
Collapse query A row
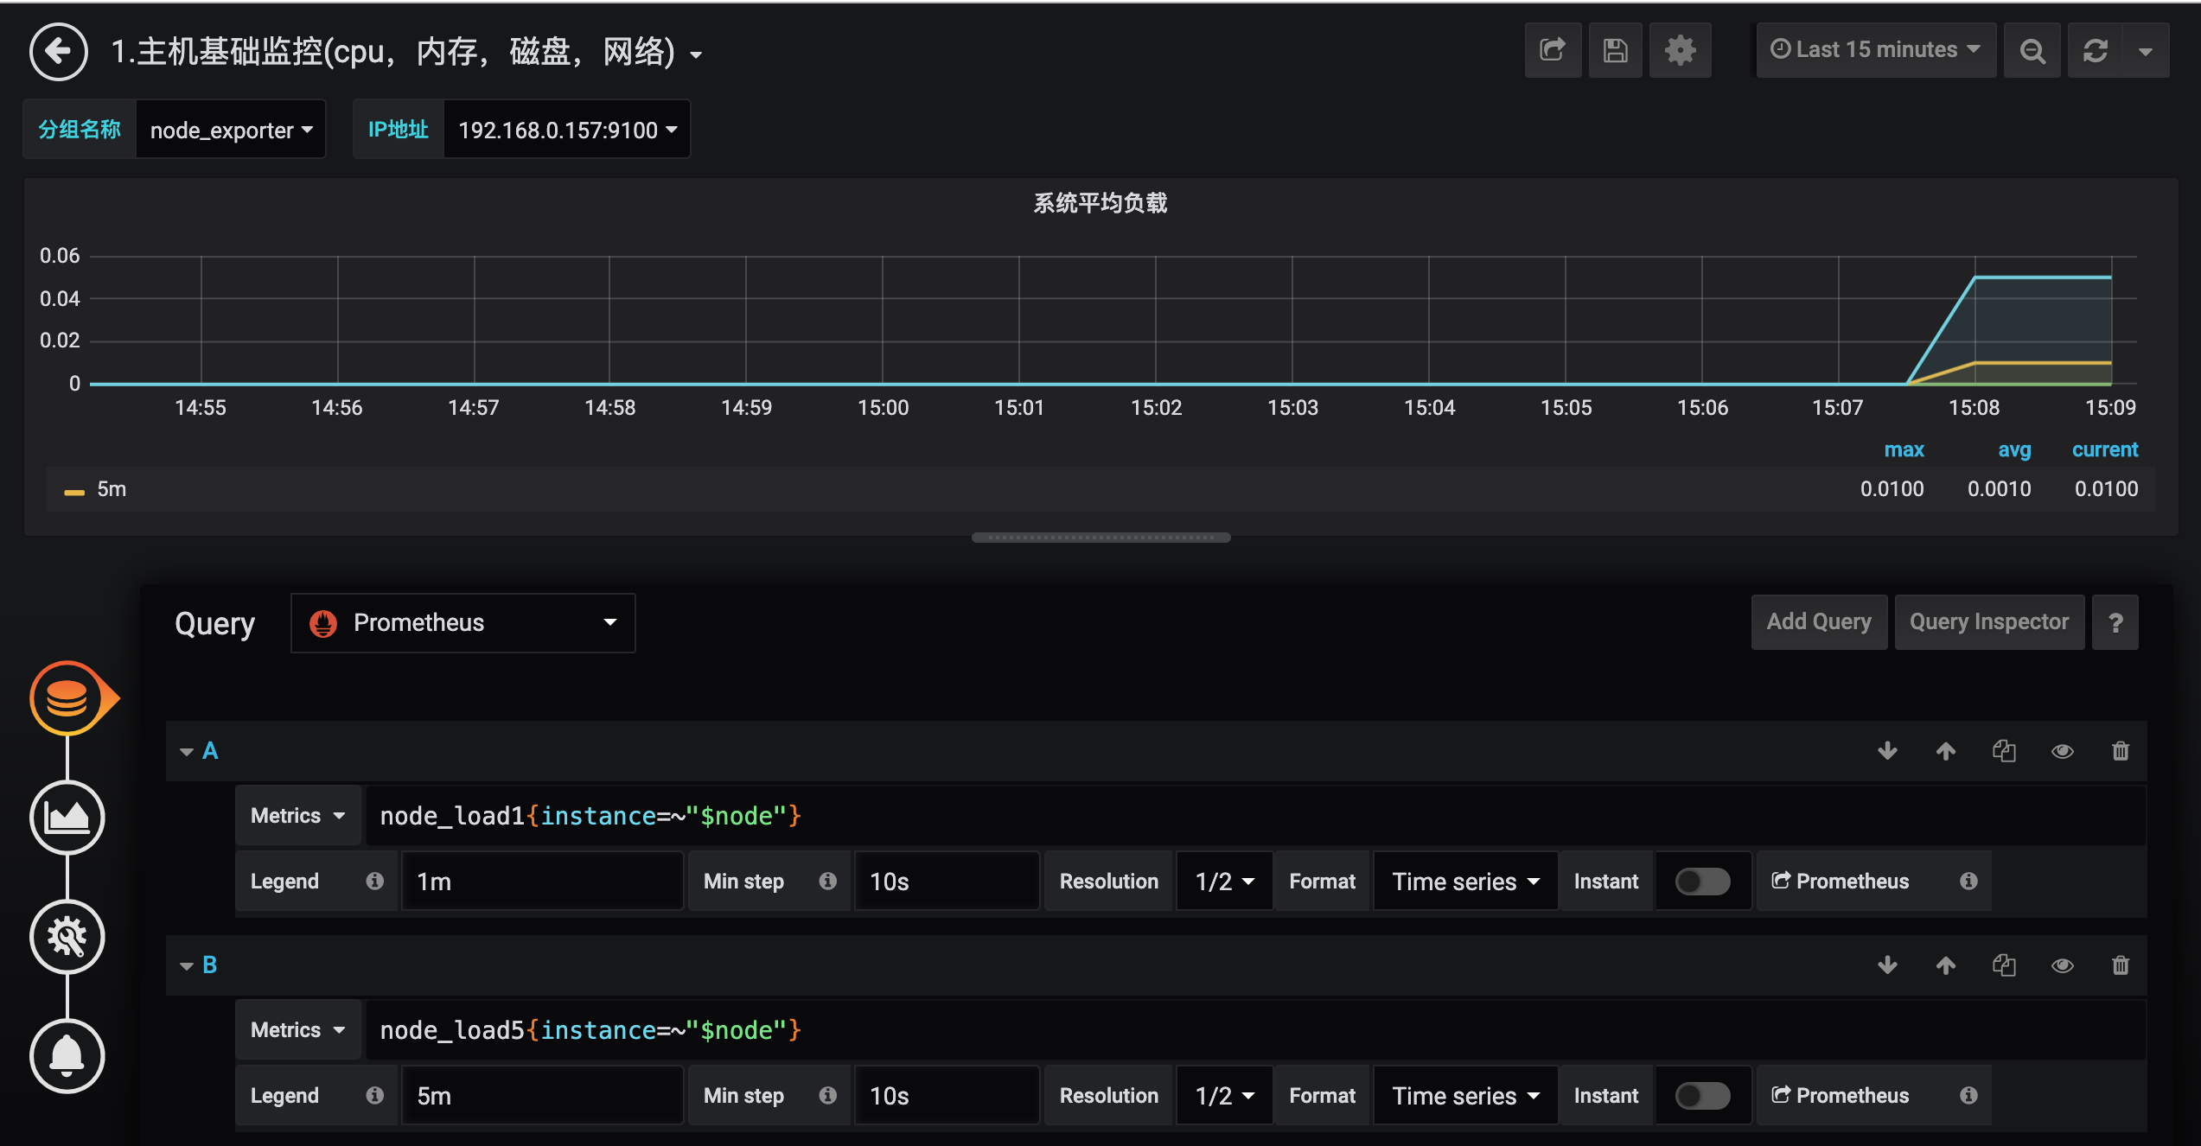click(x=187, y=751)
